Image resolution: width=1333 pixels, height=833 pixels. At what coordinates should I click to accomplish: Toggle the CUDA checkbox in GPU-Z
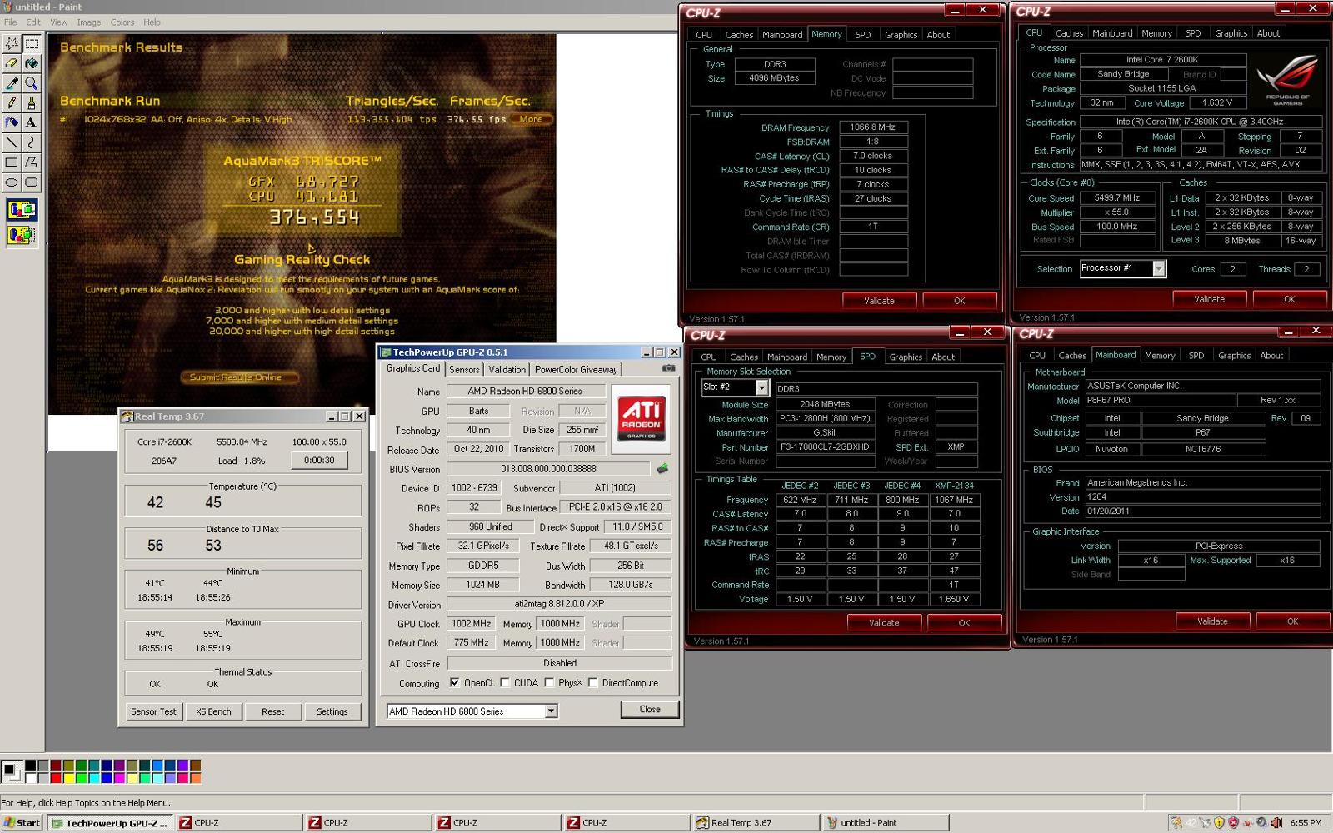[505, 683]
